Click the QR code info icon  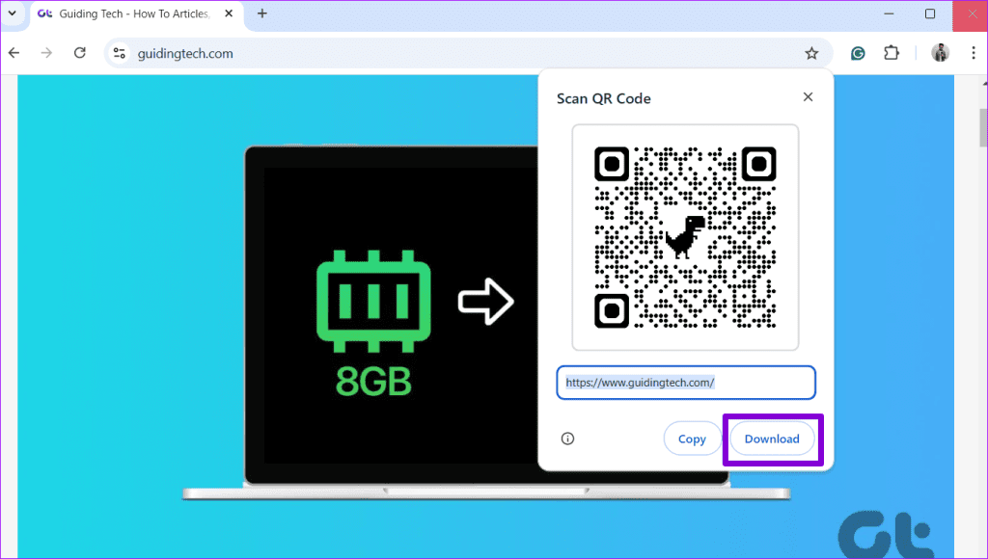coord(567,439)
